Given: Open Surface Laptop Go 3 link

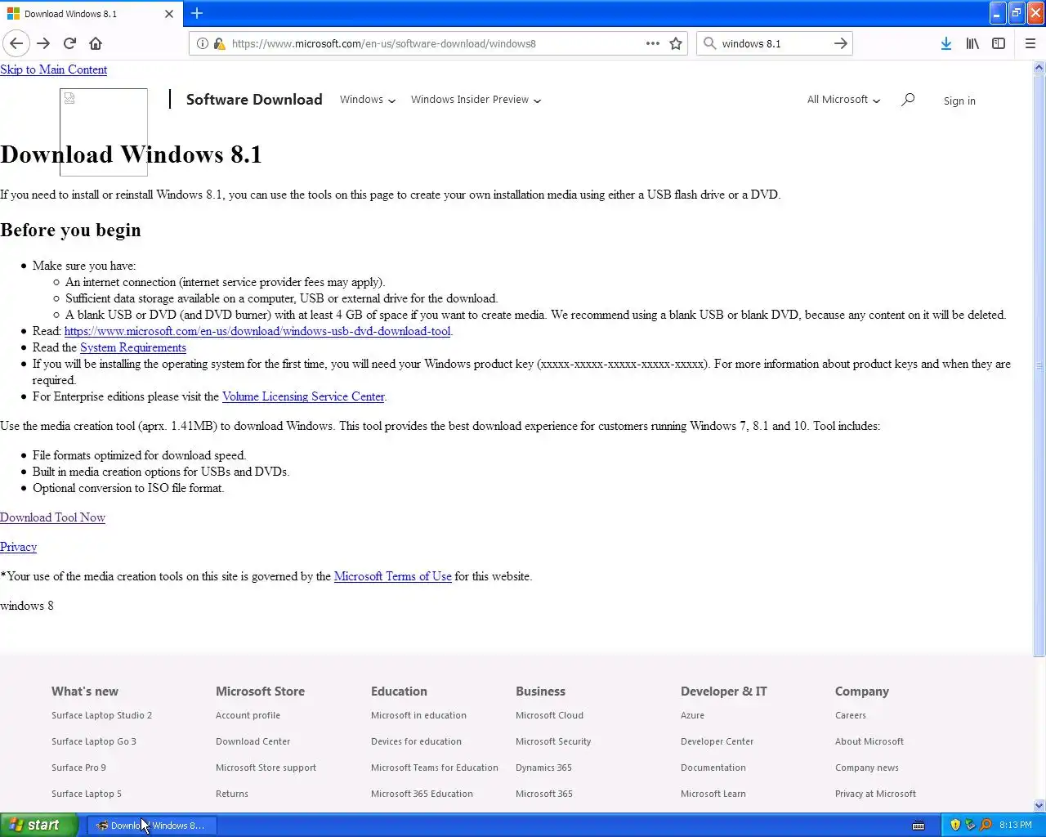Looking at the screenshot, I should pos(94,741).
